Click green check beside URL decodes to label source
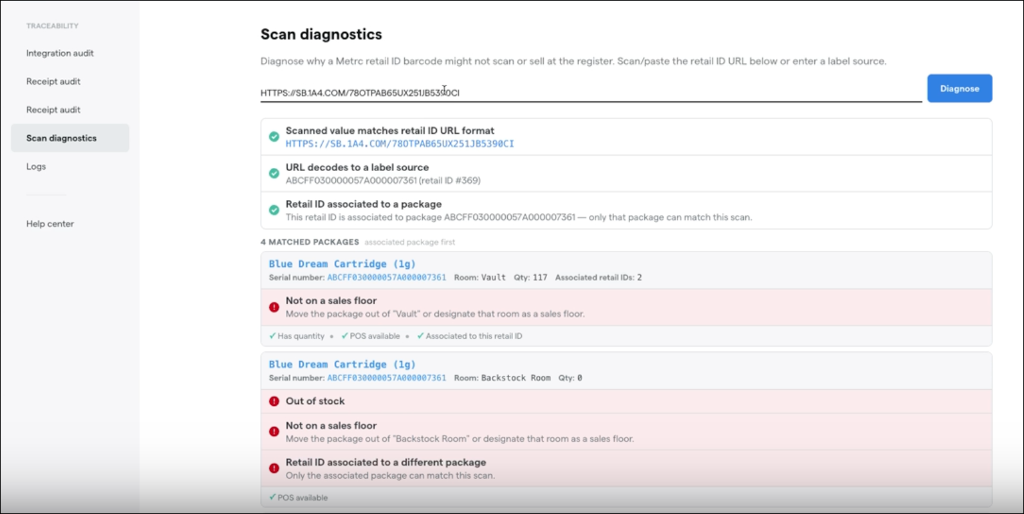 (274, 174)
